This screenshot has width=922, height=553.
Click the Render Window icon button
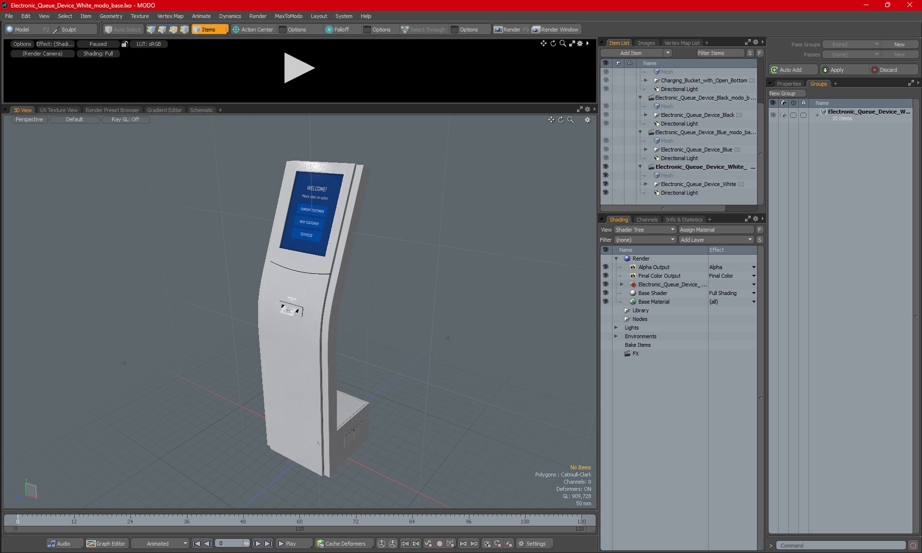(x=555, y=30)
